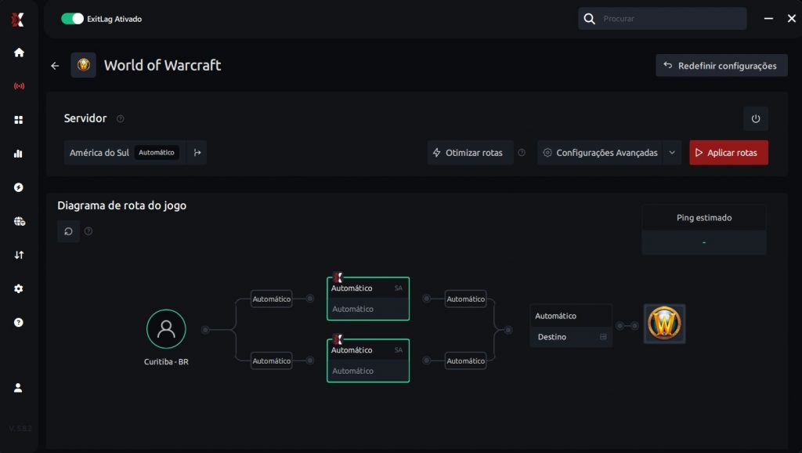Open the settings gear in sidebar
Image resolution: width=802 pixels, height=453 pixels.
(19, 288)
